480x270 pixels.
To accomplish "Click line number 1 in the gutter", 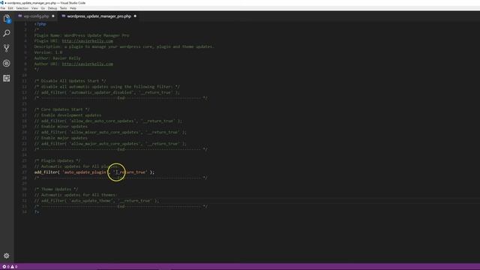I will pos(25,24).
